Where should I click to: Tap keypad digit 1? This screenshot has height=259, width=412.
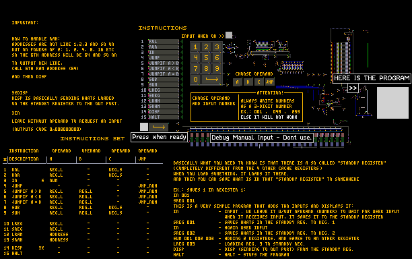click(x=195, y=47)
